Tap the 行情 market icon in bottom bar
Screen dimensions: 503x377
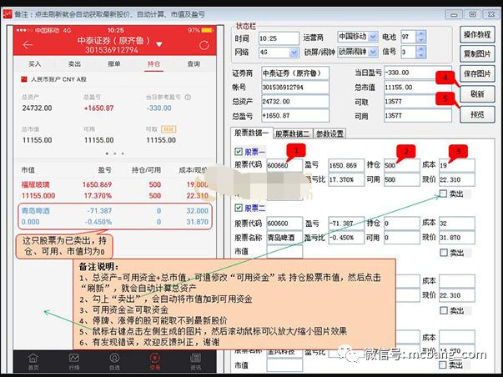(x=73, y=361)
